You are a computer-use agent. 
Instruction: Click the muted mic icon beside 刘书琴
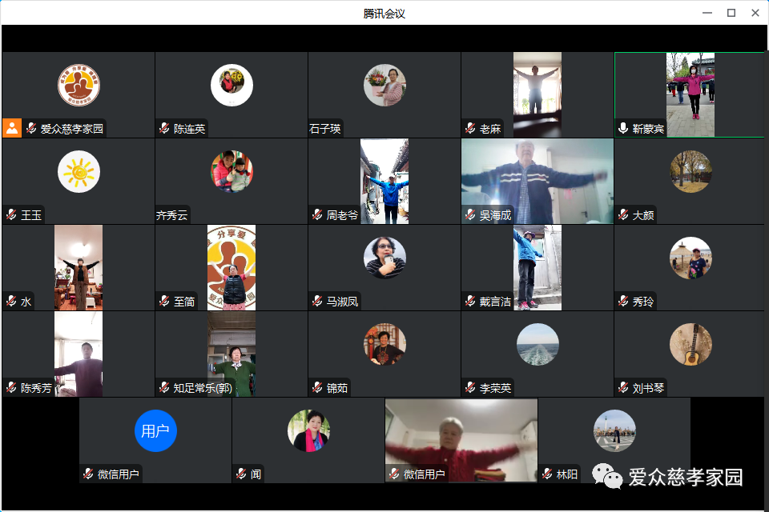623,388
